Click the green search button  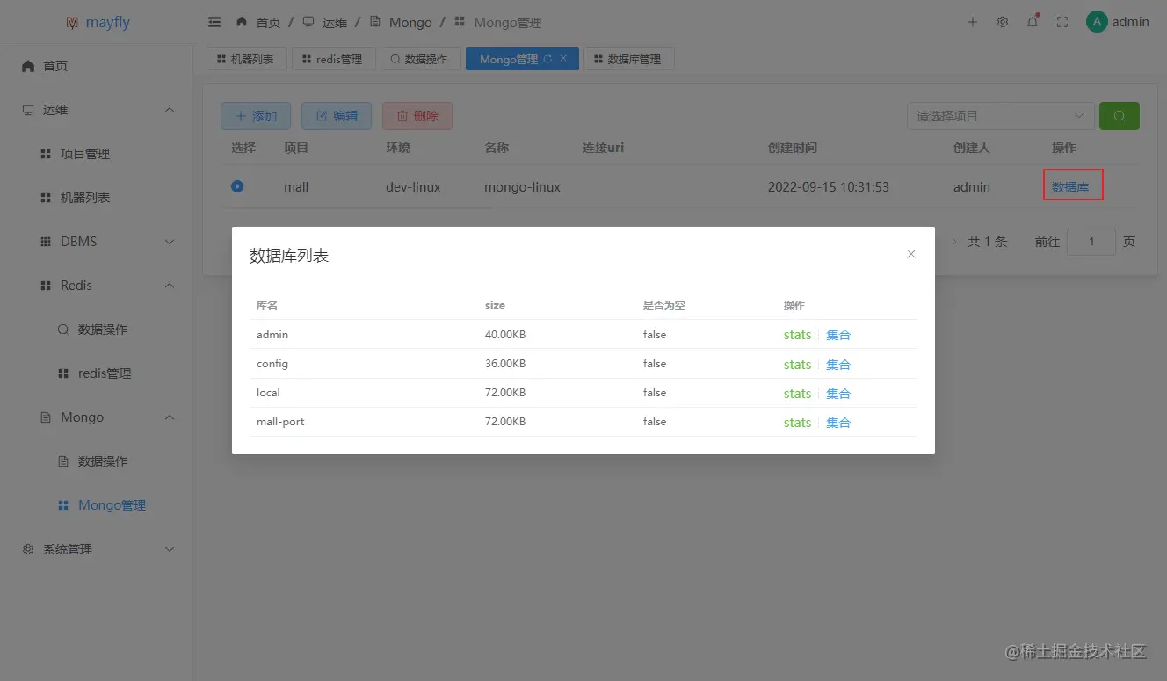[x=1120, y=116]
